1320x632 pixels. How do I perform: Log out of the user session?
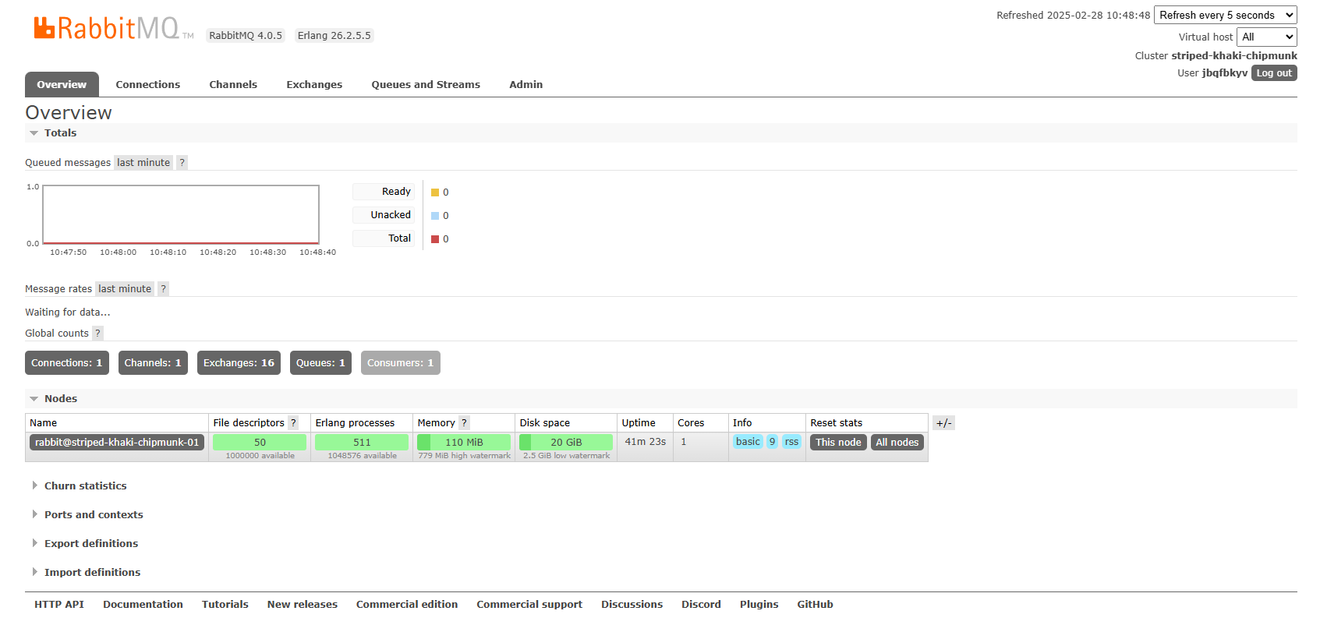point(1274,72)
